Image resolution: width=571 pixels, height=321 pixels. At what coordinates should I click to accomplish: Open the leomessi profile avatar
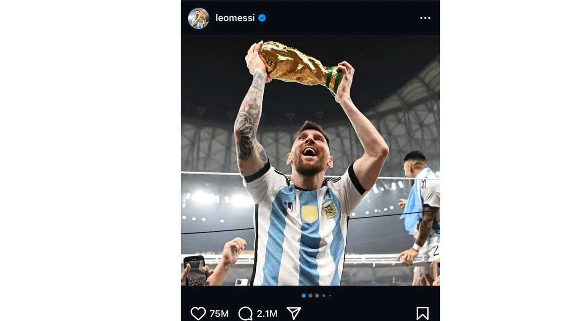199,18
